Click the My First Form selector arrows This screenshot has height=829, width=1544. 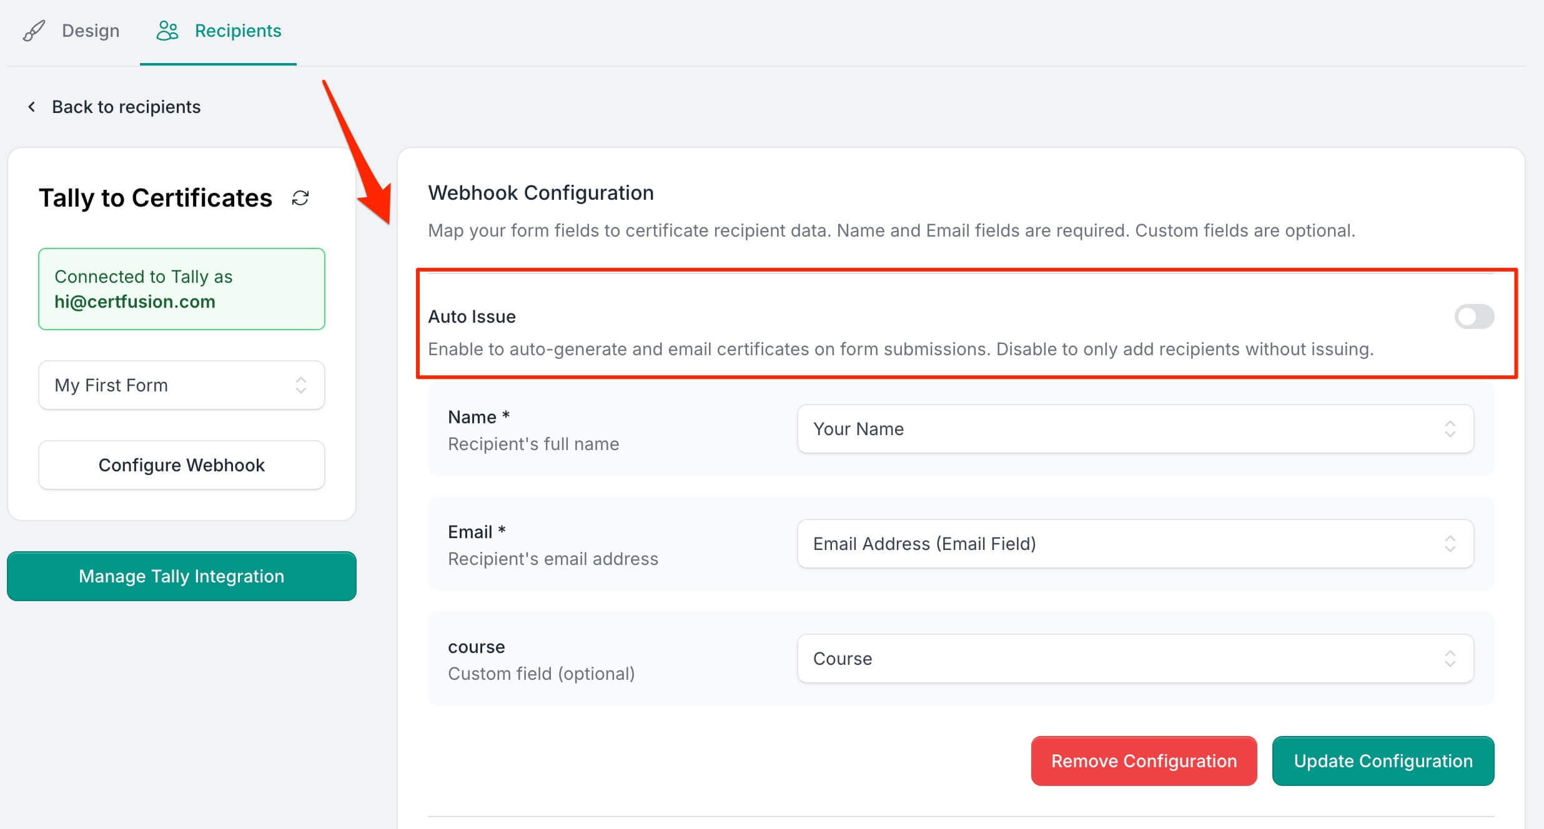[301, 385]
